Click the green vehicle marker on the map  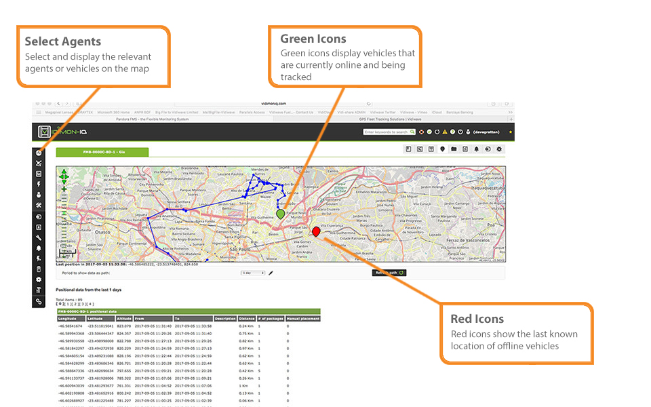click(x=281, y=214)
